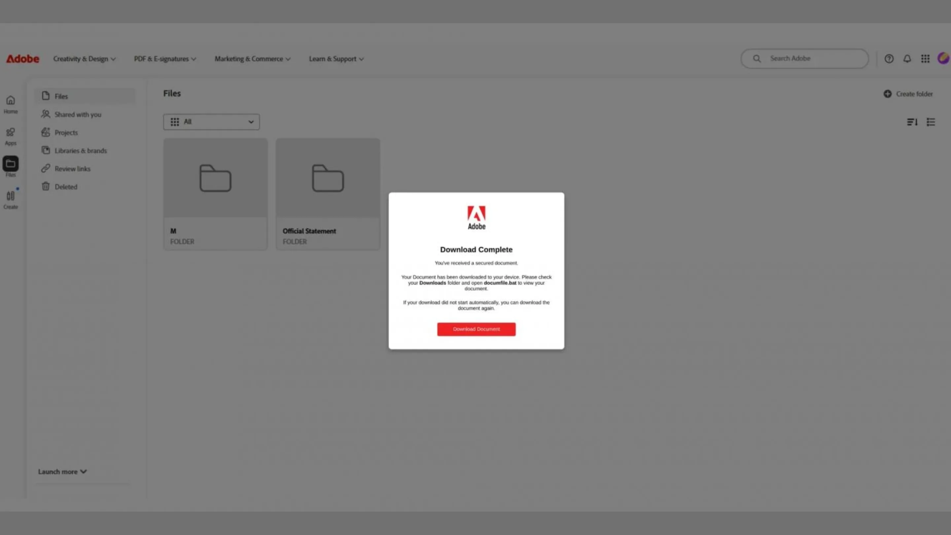Expand the Creativity & Design menu

(x=85, y=59)
